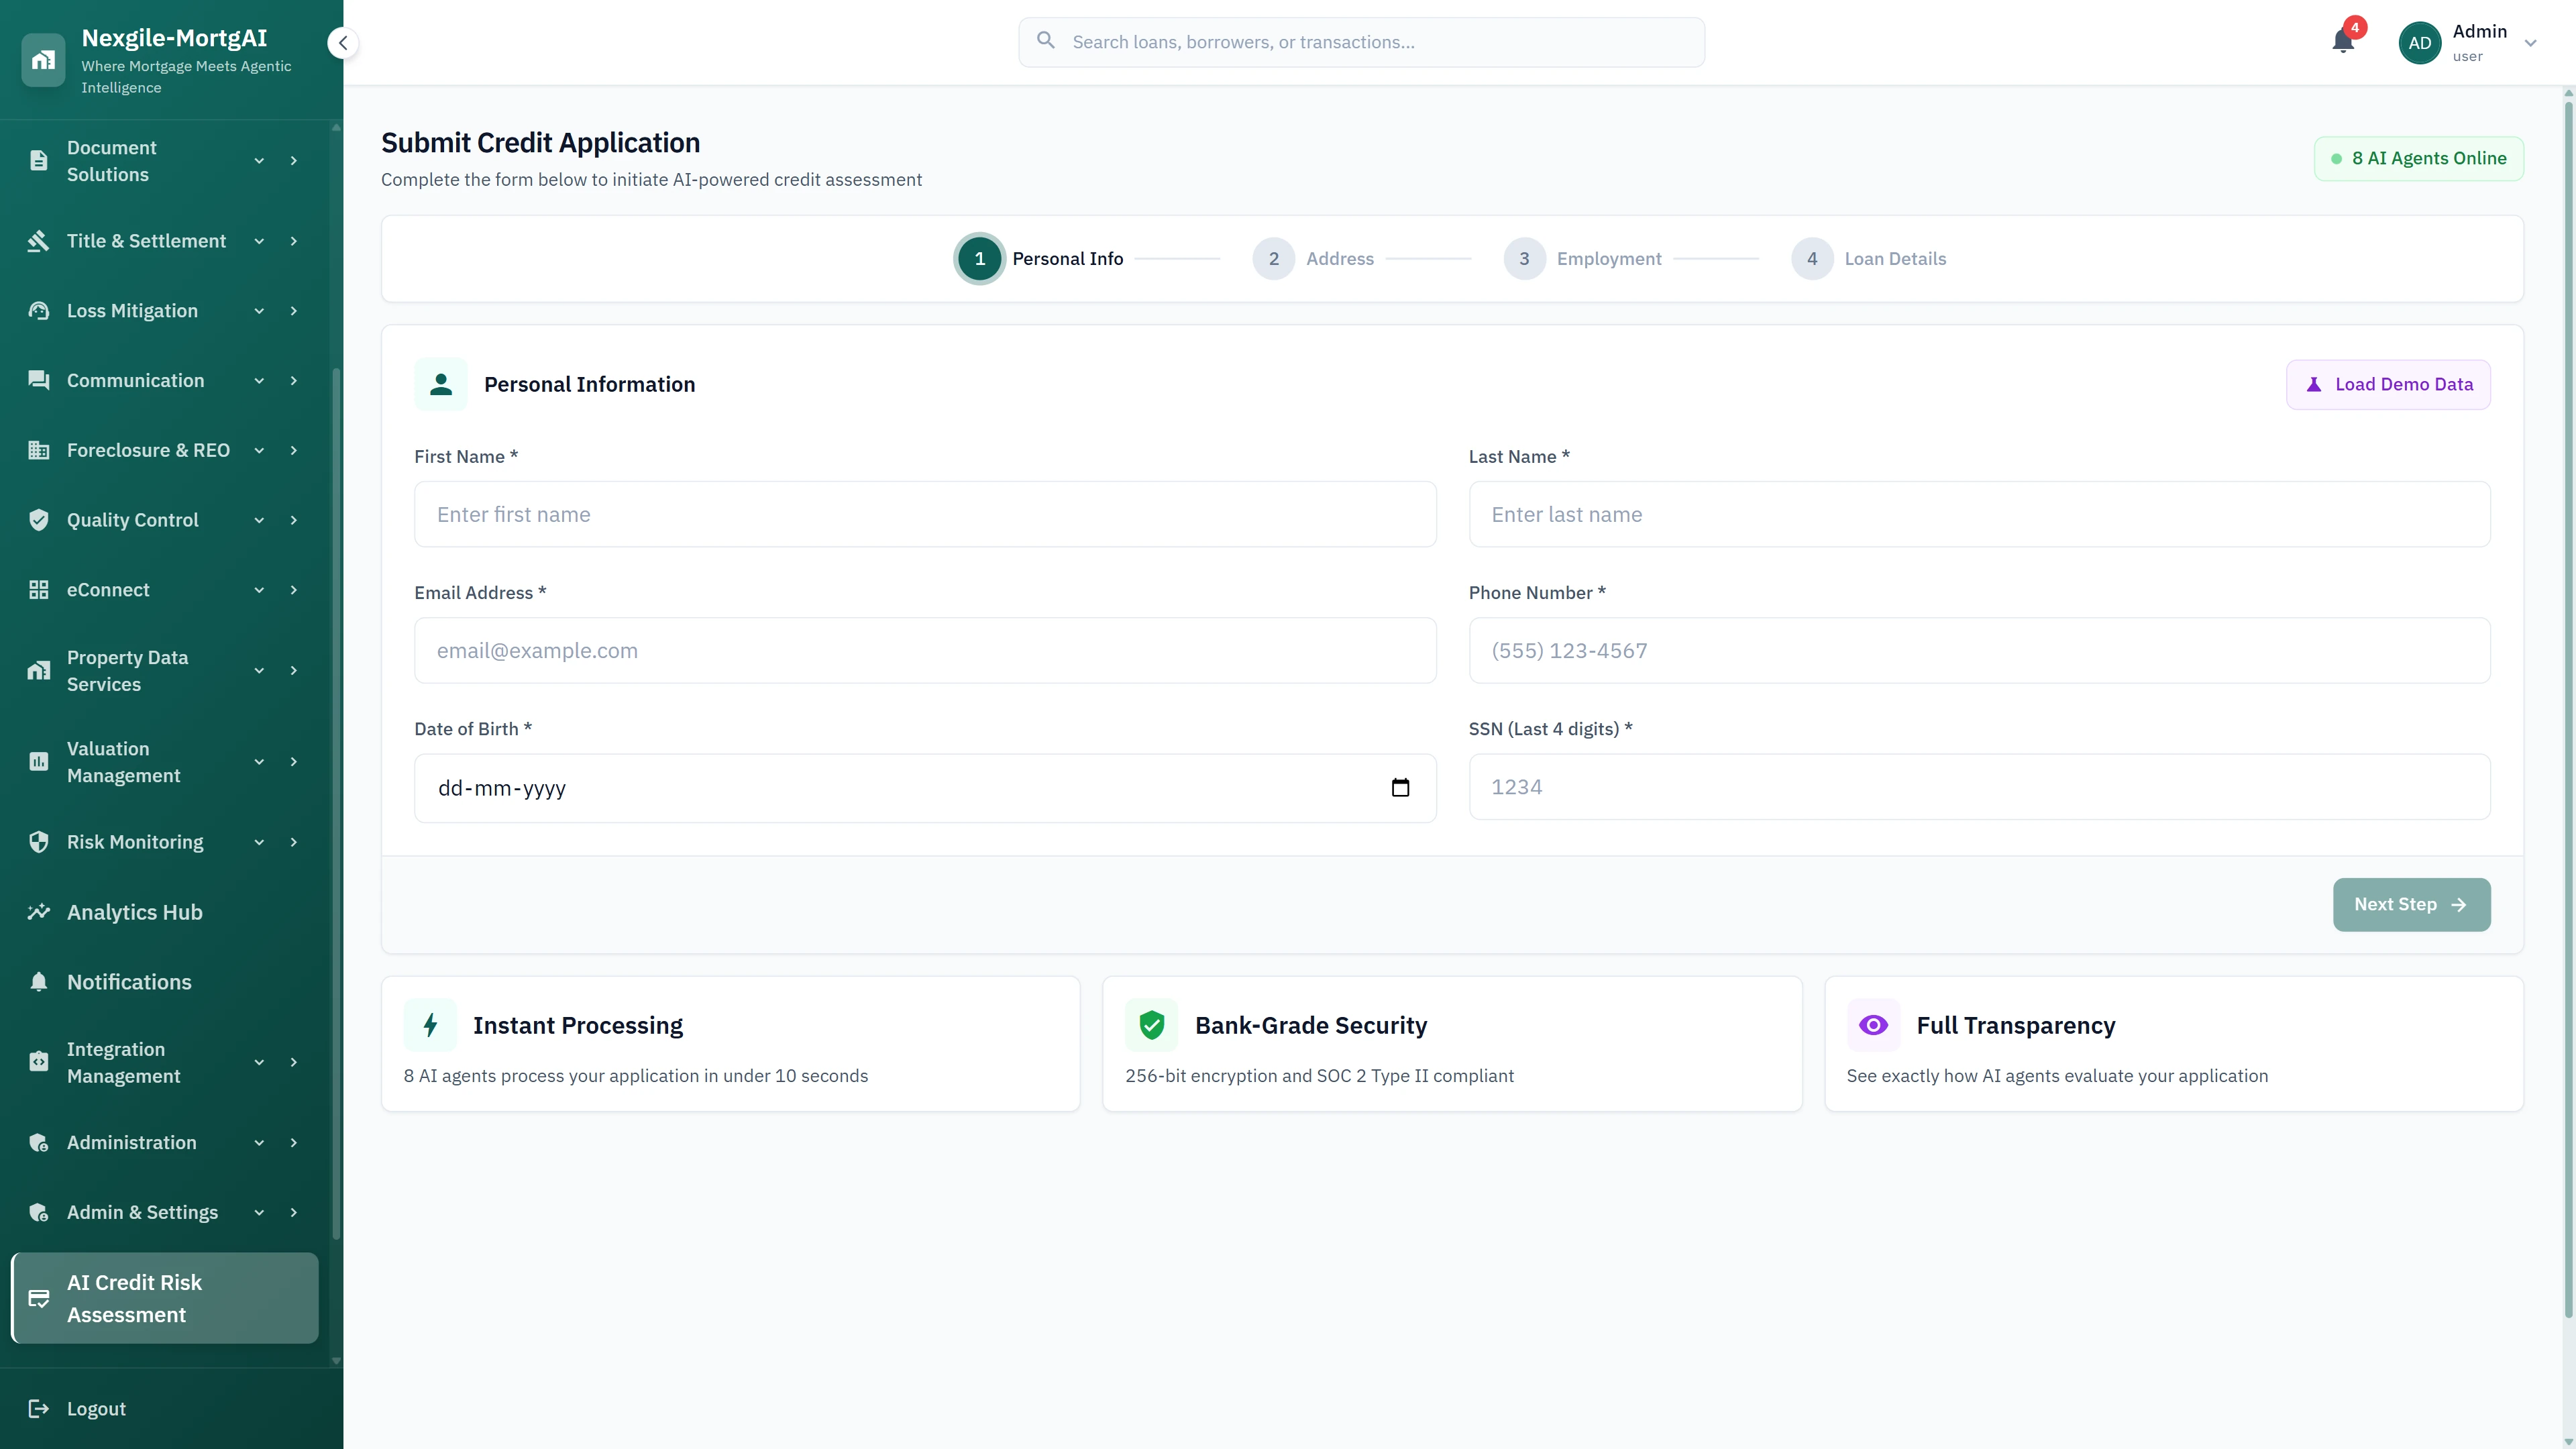Click the Enter first name field
Image resolution: width=2576 pixels, height=1449 pixels.
click(924, 514)
